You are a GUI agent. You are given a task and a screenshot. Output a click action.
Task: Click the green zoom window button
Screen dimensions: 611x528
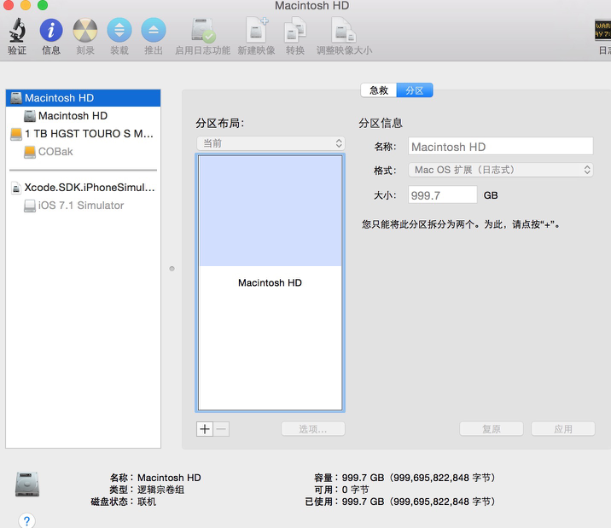43,4
